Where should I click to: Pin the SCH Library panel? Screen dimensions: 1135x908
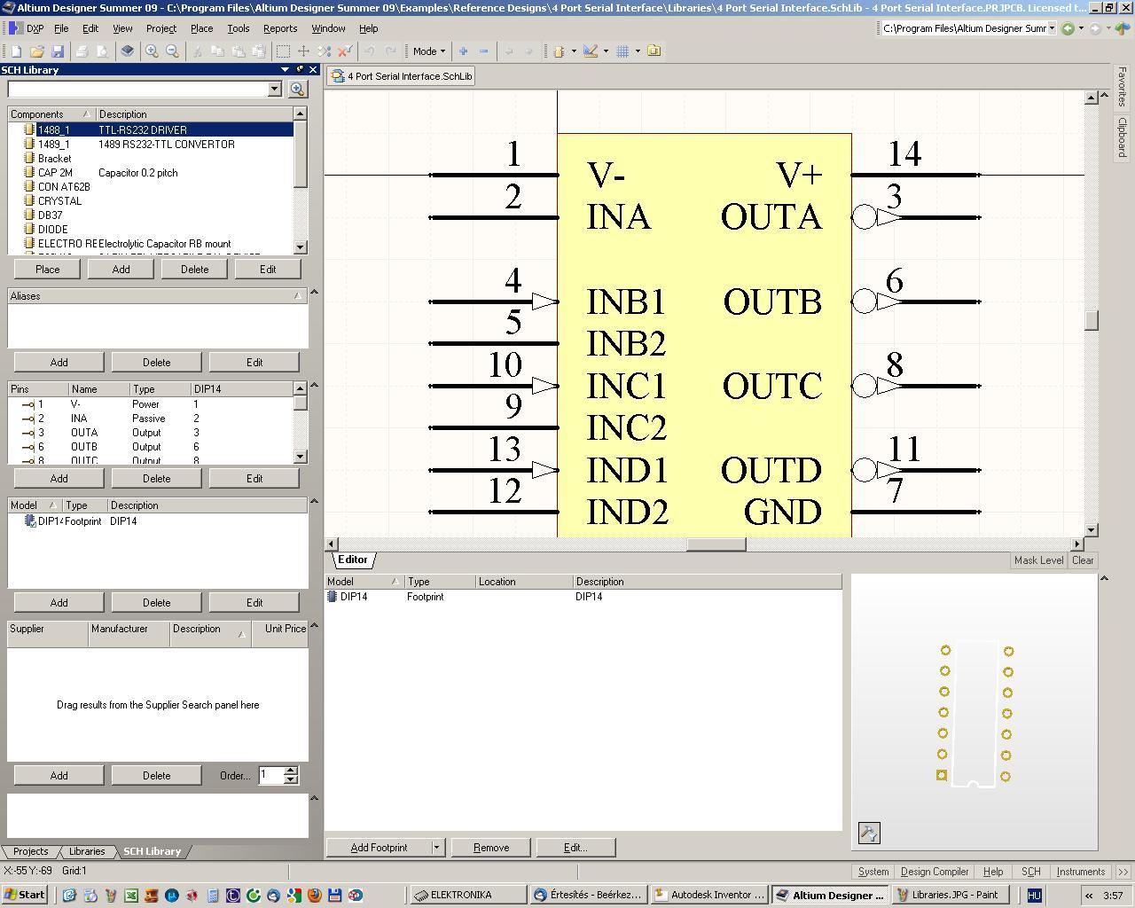pyautogui.click(x=300, y=69)
